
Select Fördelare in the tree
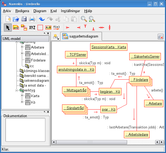tap(35, 60)
